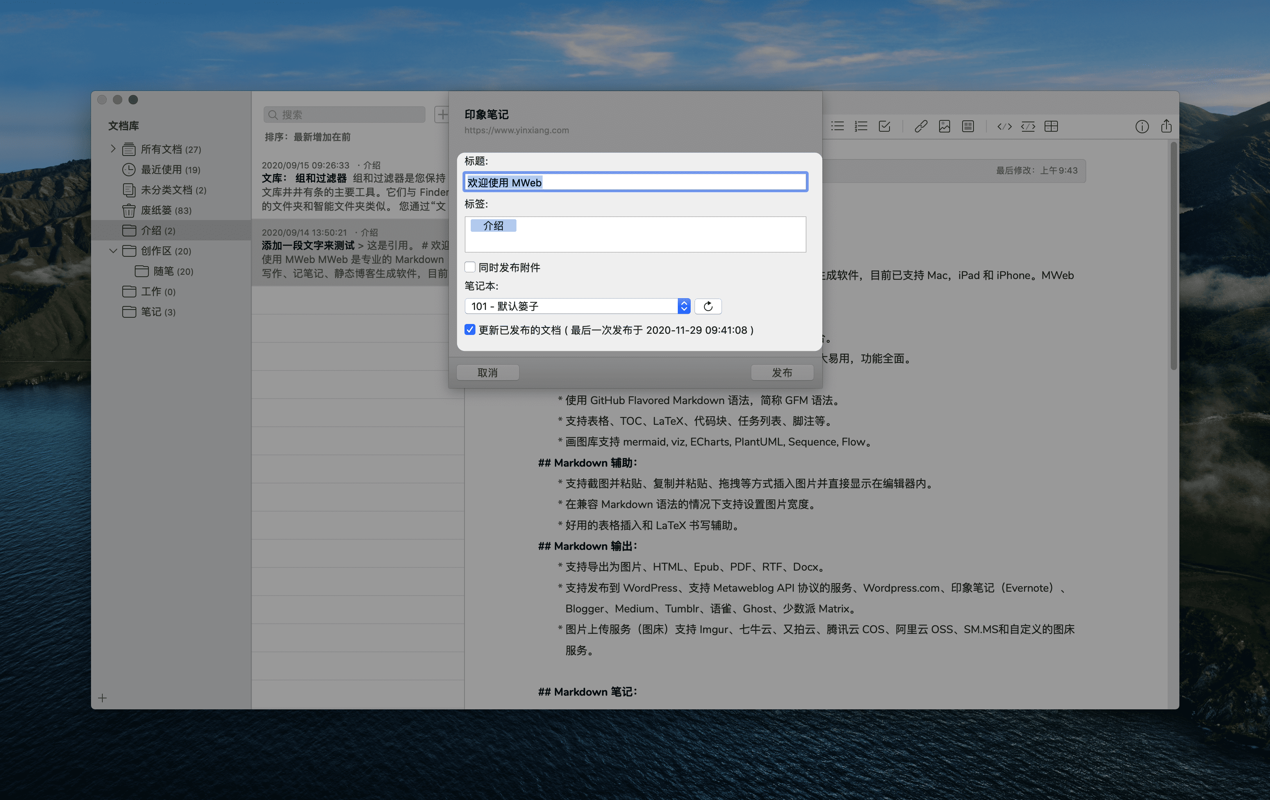Click the 取消 button

tap(487, 372)
